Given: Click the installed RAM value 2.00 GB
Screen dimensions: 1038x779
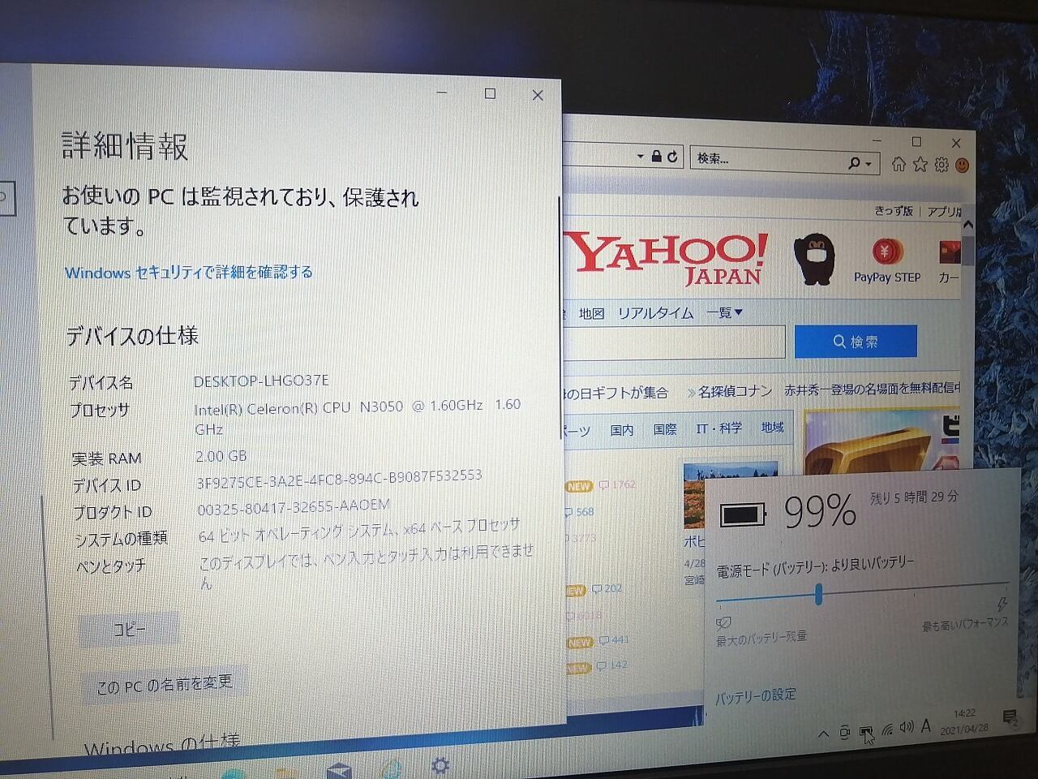Looking at the screenshot, I should pyautogui.click(x=221, y=456).
